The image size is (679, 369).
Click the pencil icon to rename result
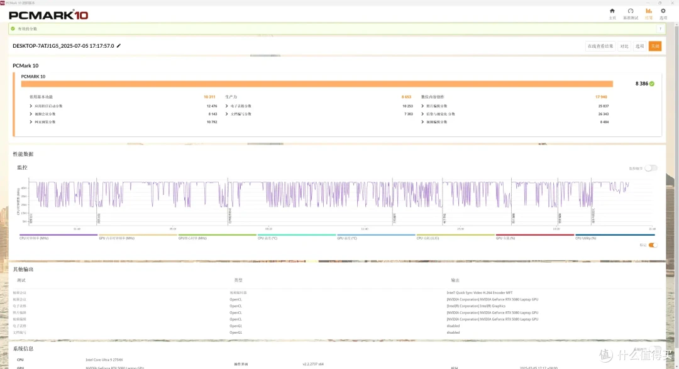pyautogui.click(x=119, y=45)
